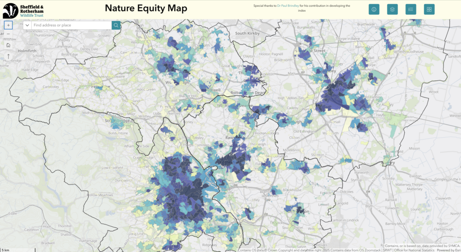The width and height of the screenshot is (461, 252).
Task: Show the legend list icon in header
Action: [x=411, y=9]
